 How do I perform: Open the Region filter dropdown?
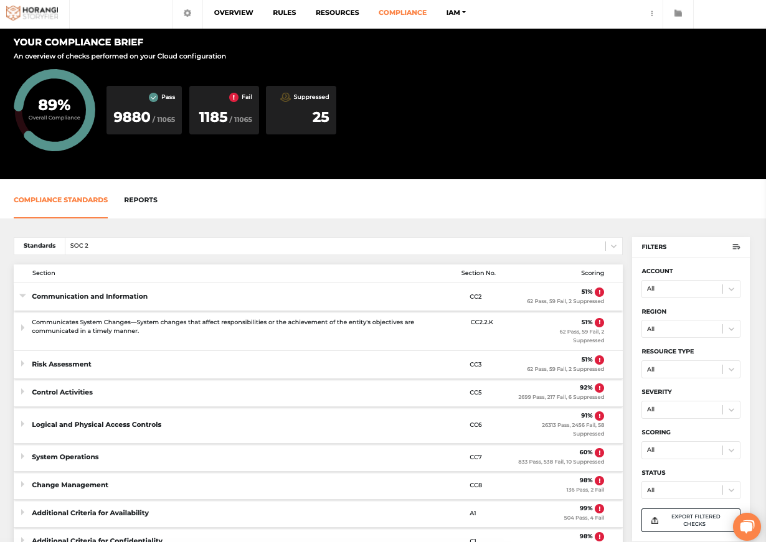click(691, 329)
